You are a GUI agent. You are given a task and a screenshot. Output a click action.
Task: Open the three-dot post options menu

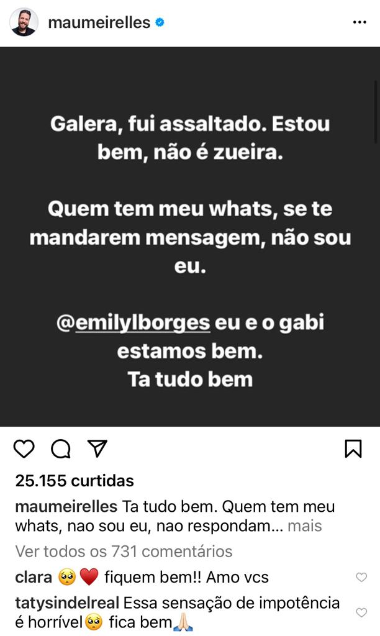(360, 23)
